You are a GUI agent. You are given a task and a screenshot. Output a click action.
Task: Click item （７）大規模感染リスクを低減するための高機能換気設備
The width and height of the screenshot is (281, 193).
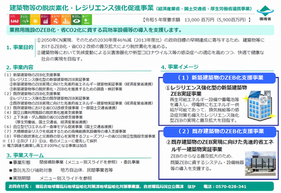coord(65,132)
